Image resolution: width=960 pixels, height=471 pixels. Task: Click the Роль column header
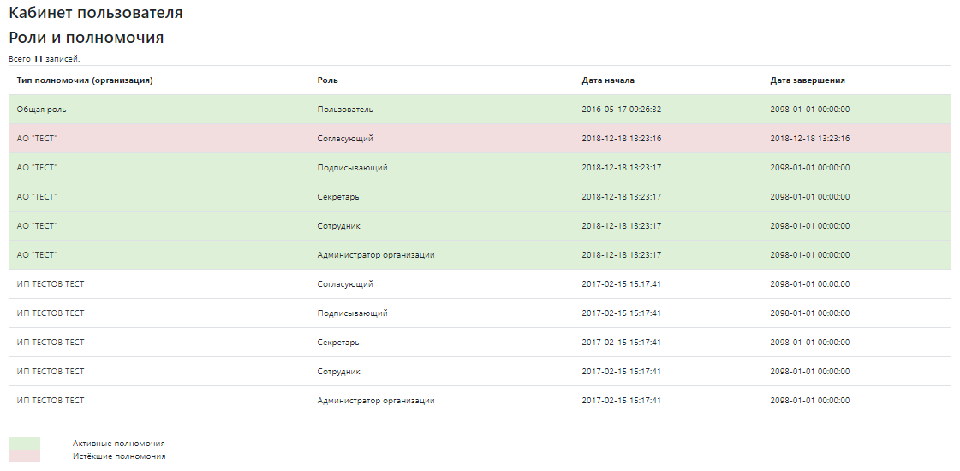pos(327,80)
